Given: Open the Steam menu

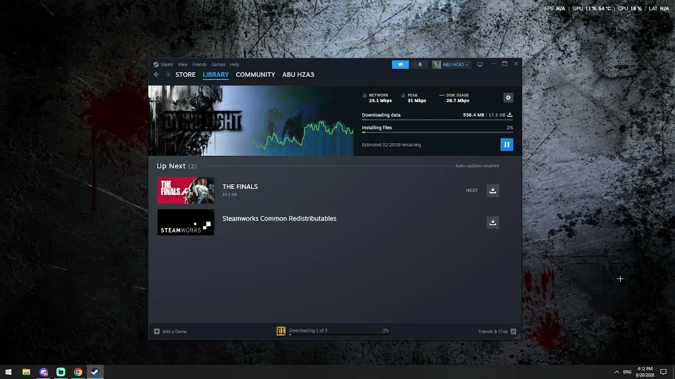Looking at the screenshot, I should pos(163,64).
